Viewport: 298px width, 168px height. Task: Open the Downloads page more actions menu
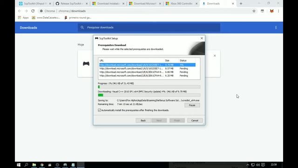276,28
